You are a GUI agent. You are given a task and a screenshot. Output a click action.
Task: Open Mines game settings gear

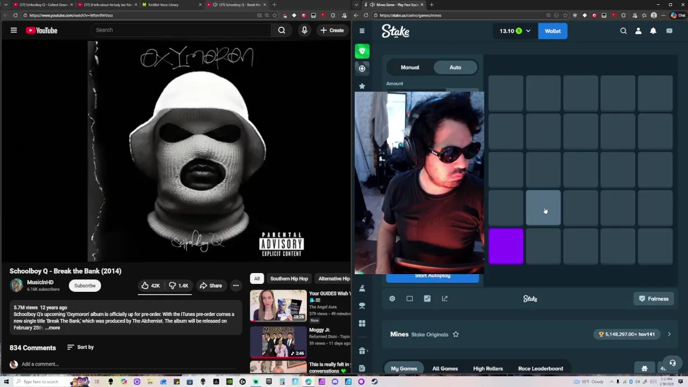(392, 298)
